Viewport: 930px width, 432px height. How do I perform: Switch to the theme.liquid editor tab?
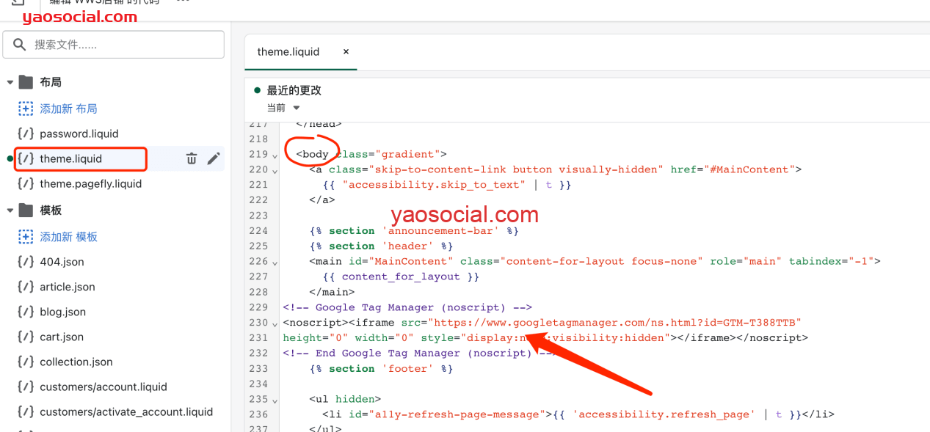pyautogui.click(x=288, y=52)
